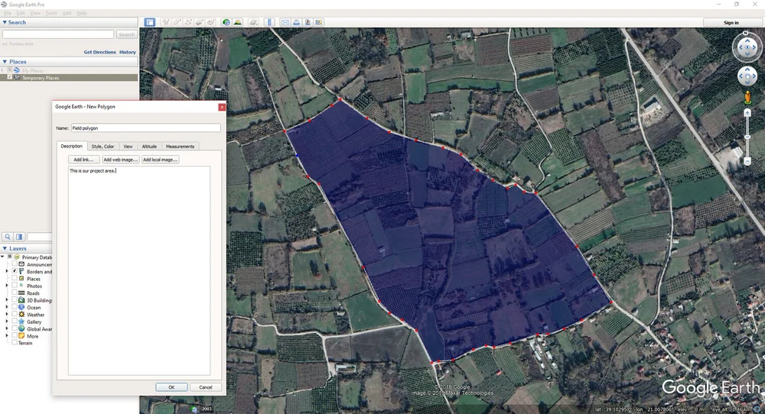Viewport: 765px width, 414px height.
Task: Expand the 3D Buildings layer tree
Action: [x=7, y=300]
